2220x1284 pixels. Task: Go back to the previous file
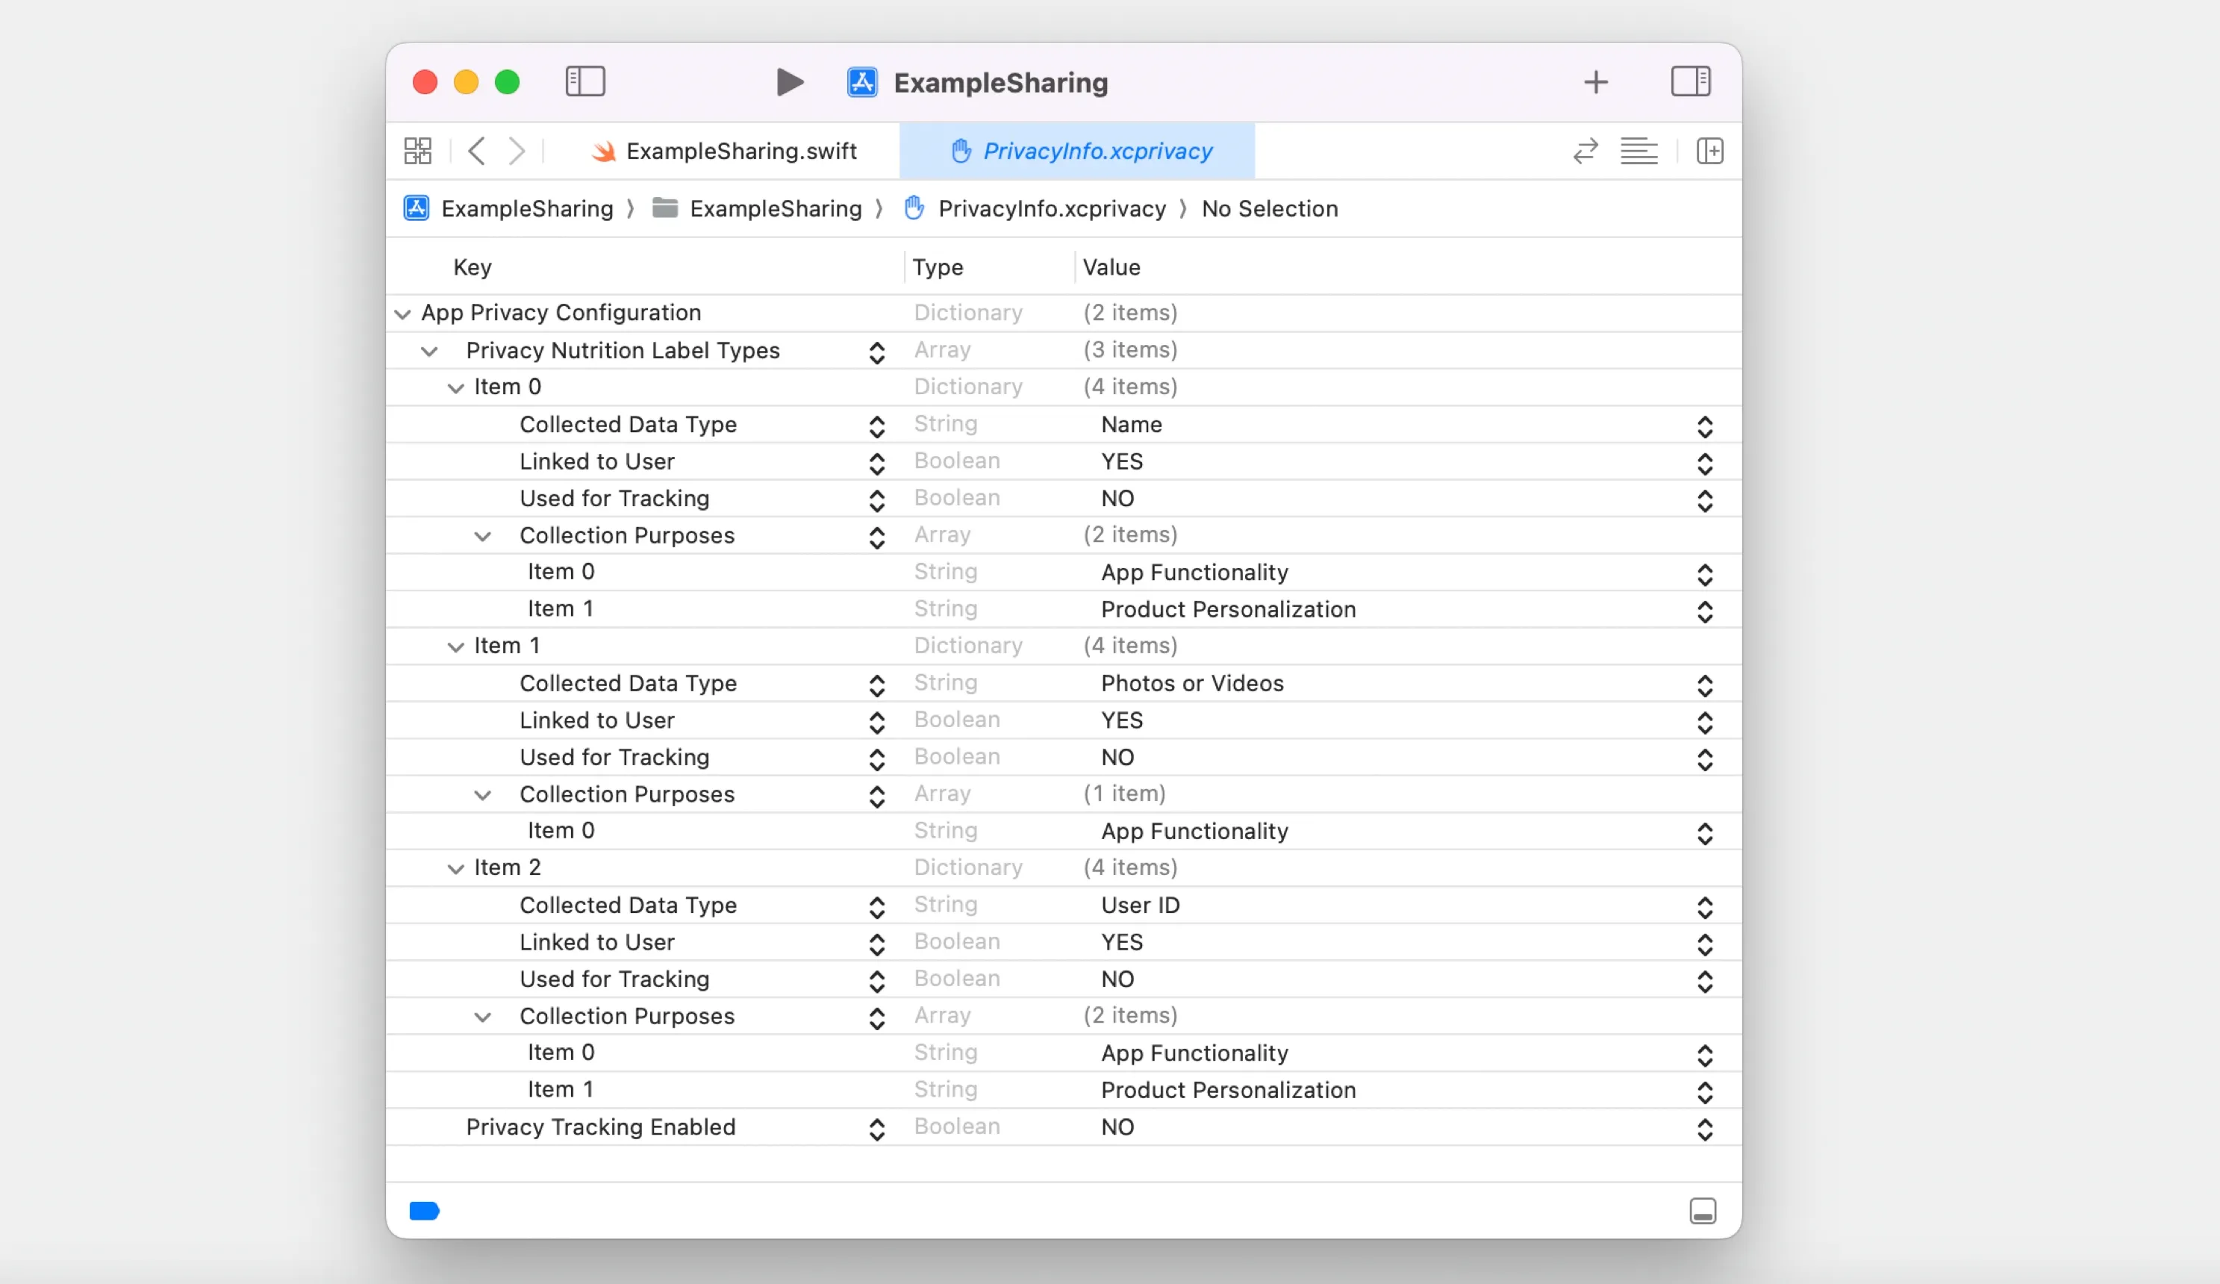tap(476, 151)
